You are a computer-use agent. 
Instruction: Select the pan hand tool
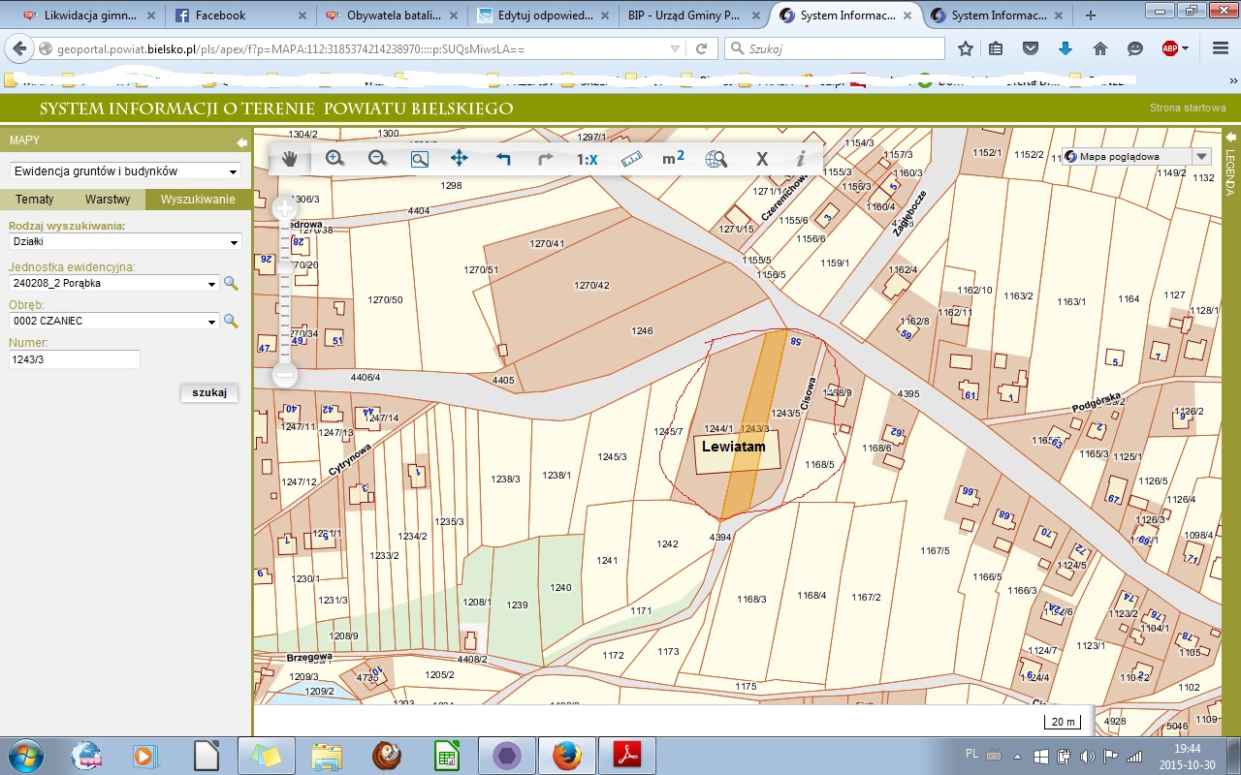[x=290, y=160]
